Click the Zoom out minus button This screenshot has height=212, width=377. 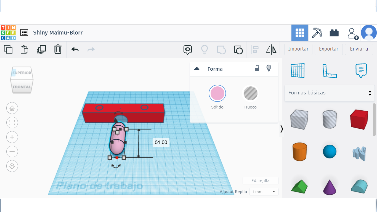(x=12, y=152)
